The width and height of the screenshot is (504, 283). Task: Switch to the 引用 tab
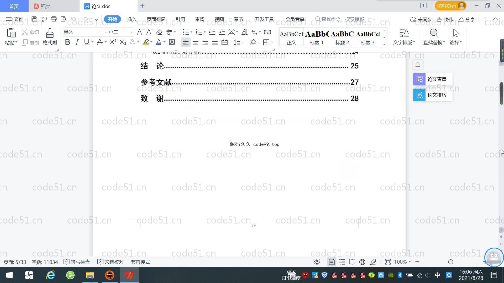(180, 19)
